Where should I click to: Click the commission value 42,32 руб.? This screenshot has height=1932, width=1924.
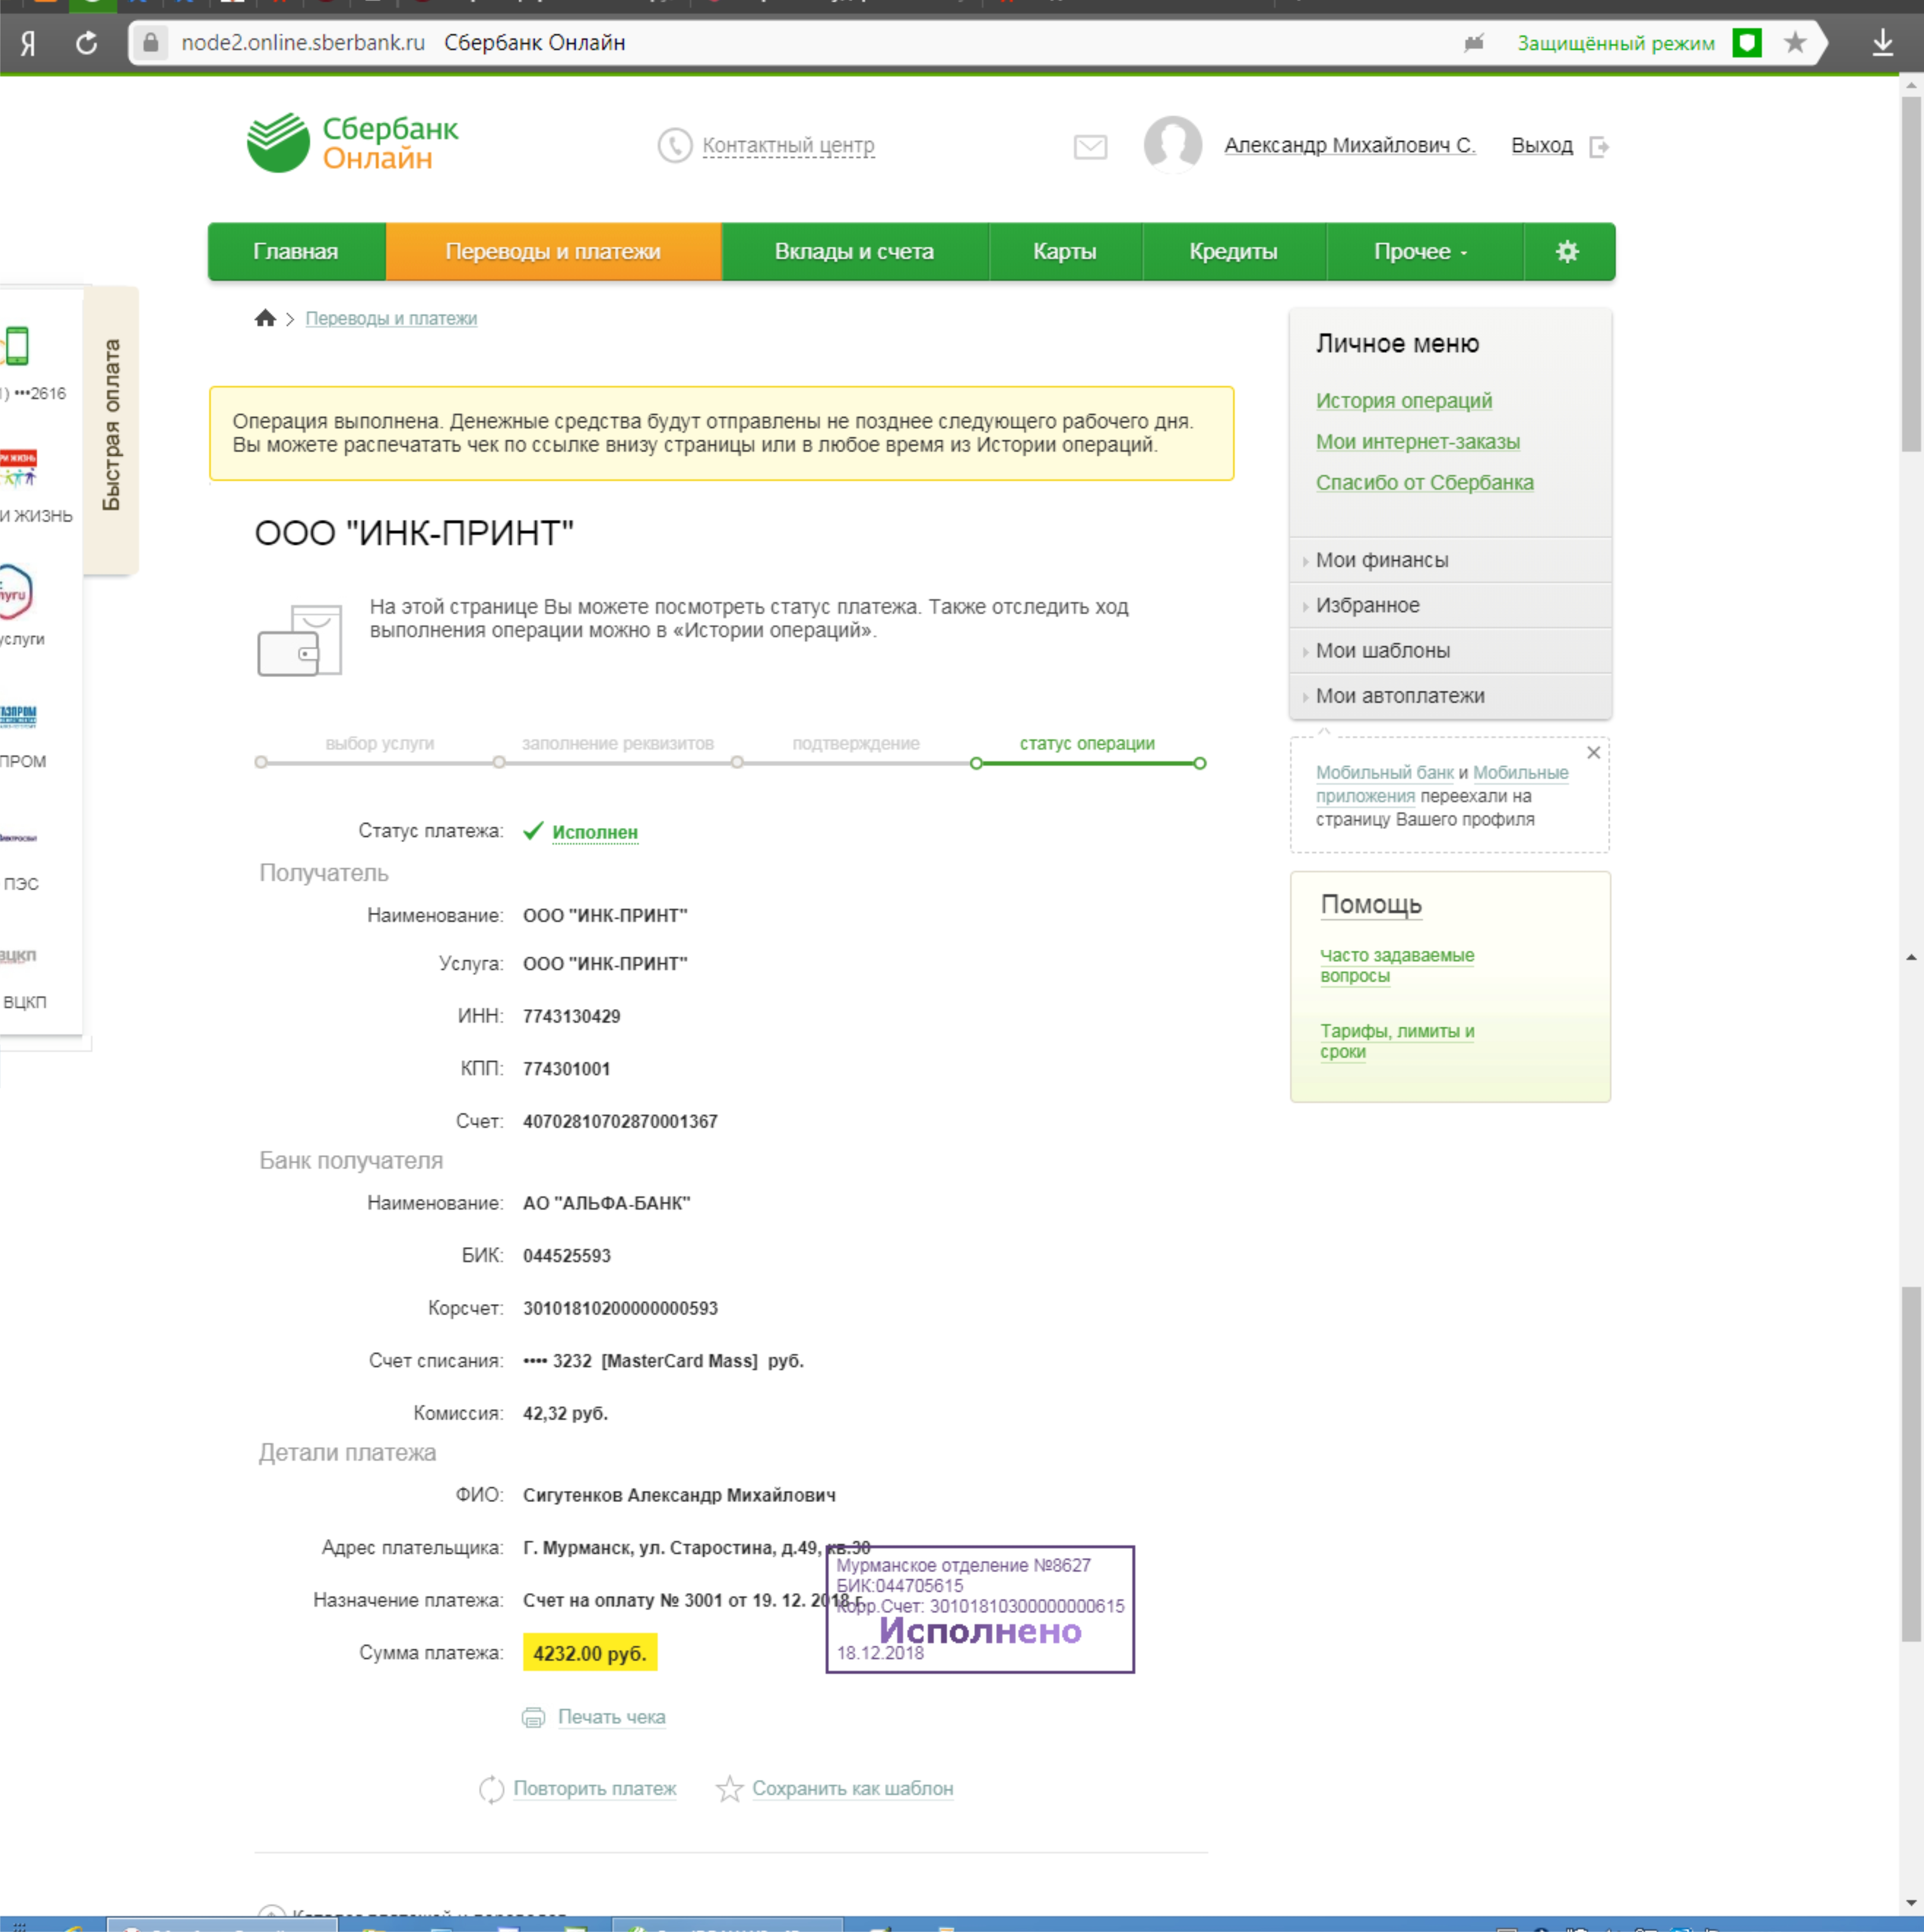(x=565, y=1414)
